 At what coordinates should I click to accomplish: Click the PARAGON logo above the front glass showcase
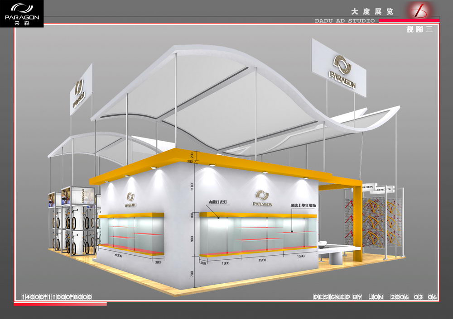coord(262,199)
